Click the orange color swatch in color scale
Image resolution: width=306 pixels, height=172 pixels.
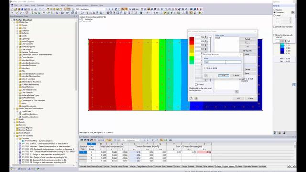192,47
